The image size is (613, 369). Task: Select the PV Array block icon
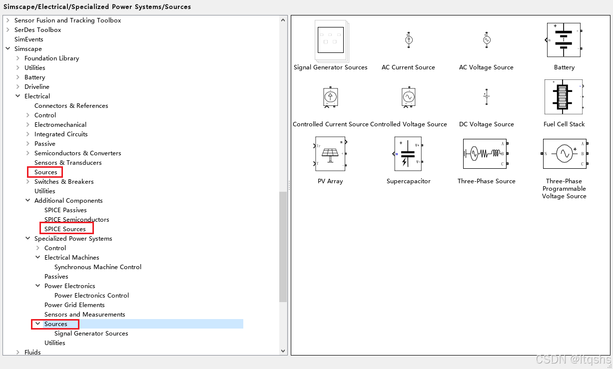pyautogui.click(x=330, y=154)
